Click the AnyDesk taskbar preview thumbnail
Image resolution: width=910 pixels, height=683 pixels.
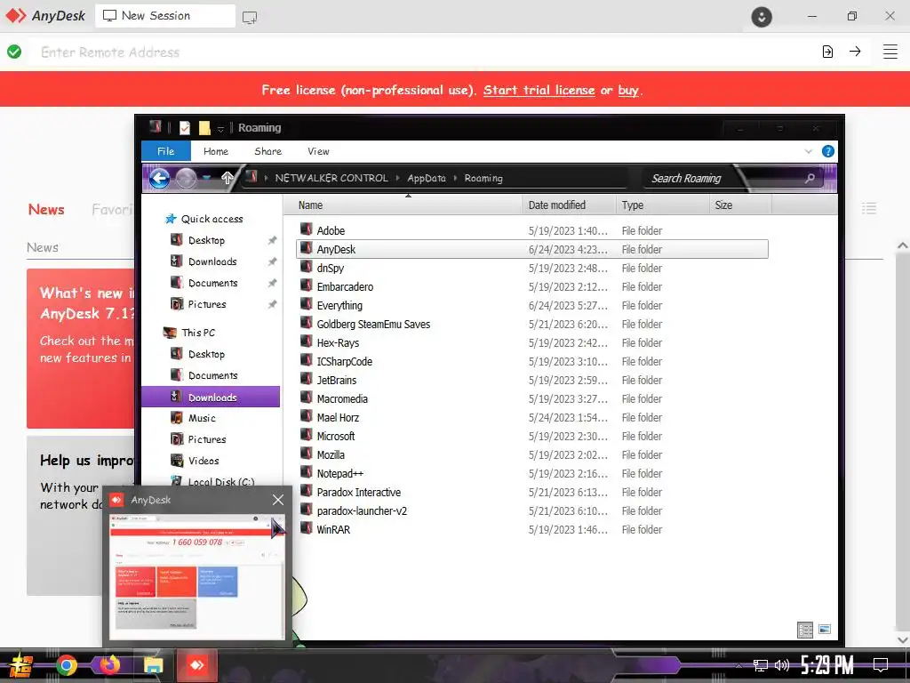tap(197, 576)
